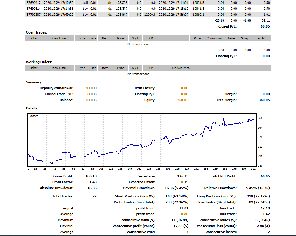Click the Maximal Drawdown value
Screen dimensions: 296x236
pos(176,188)
